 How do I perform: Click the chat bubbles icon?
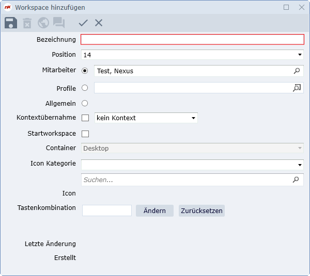[59, 23]
